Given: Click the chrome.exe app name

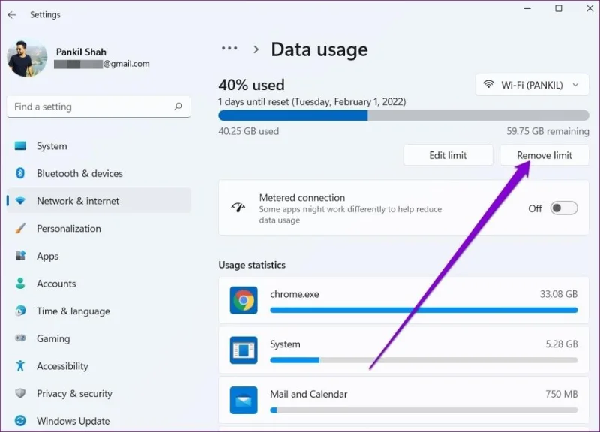Looking at the screenshot, I should (x=295, y=294).
